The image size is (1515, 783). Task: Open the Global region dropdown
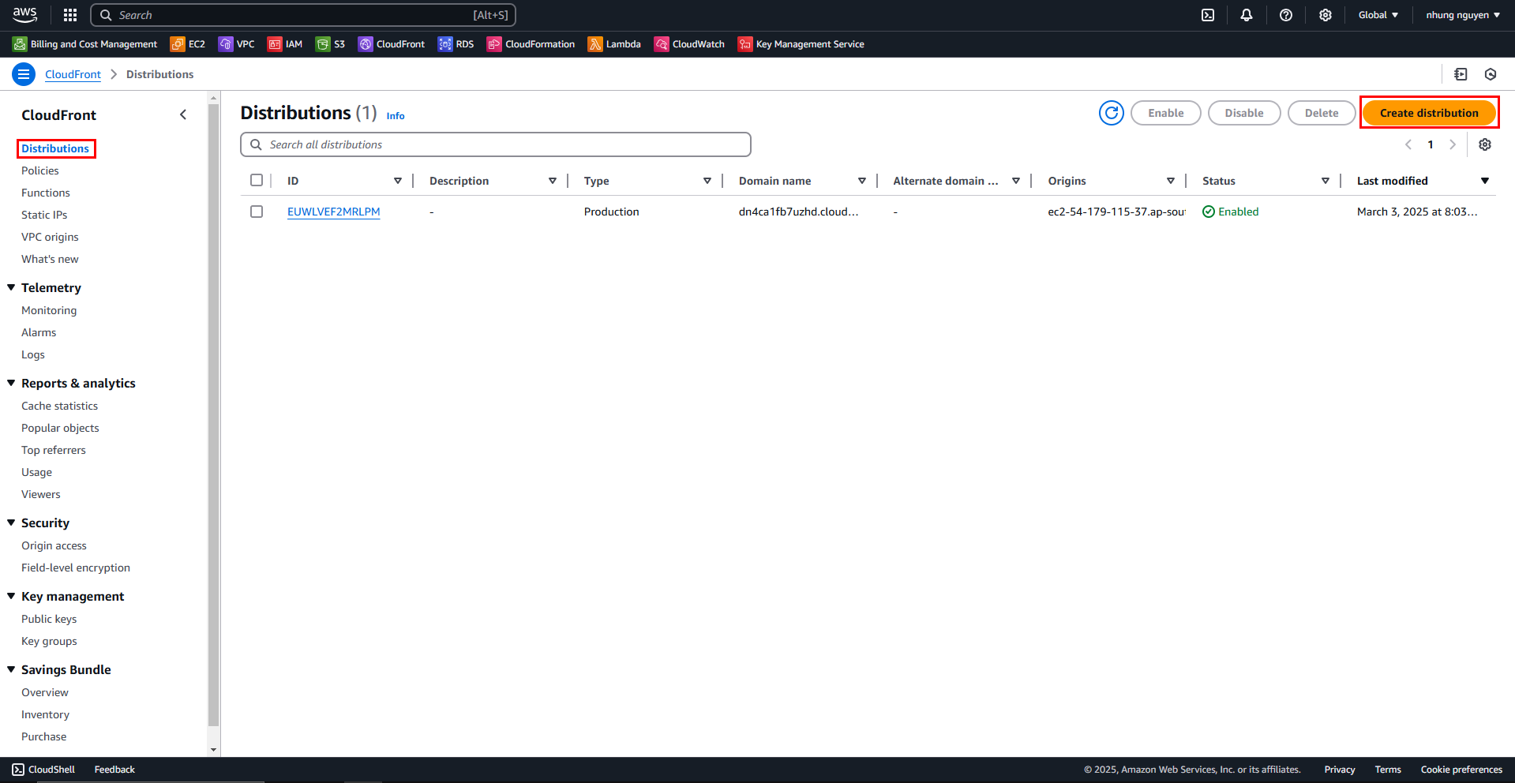(1378, 15)
